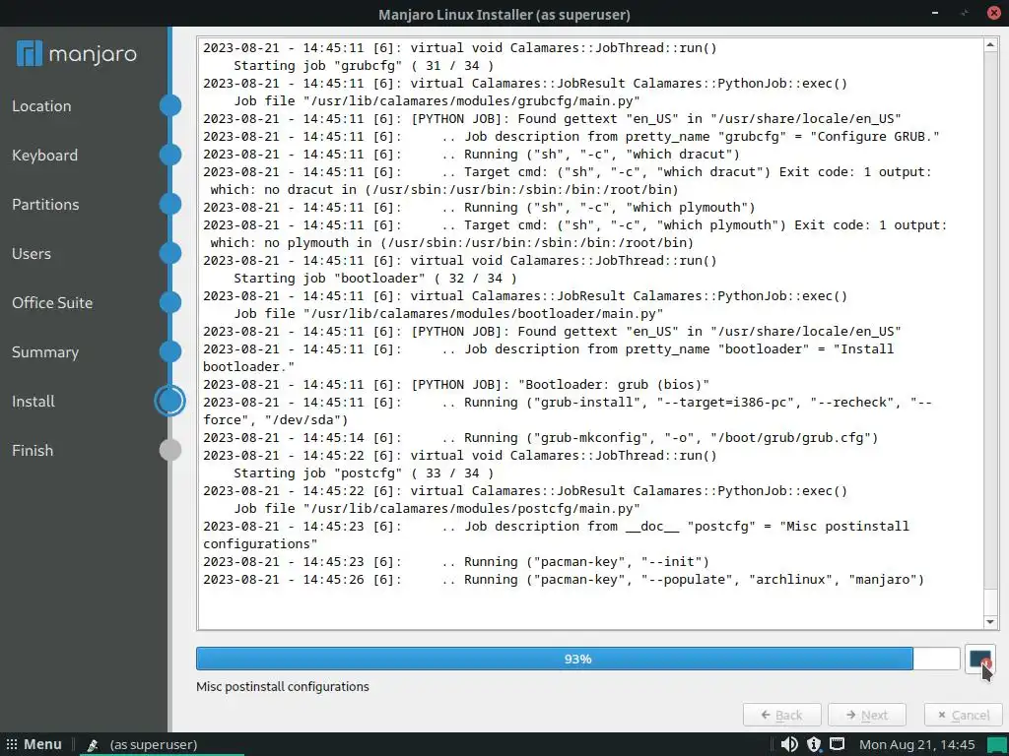The width and height of the screenshot is (1009, 756).
Task: Click log line with bootloader/main.py job file
Action: 448,314
